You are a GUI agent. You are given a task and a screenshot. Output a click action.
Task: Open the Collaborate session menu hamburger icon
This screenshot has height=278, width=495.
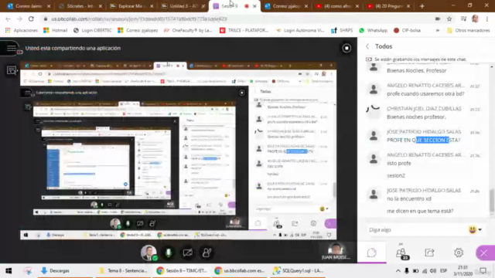(x=12, y=48)
